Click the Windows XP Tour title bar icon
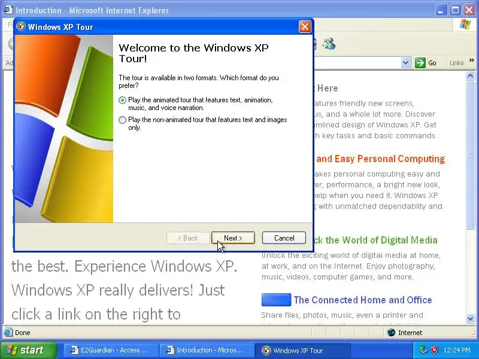 coord(21,26)
